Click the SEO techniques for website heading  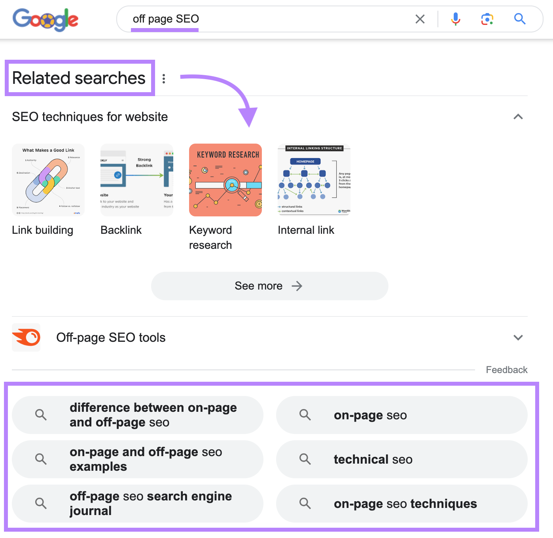tap(90, 117)
